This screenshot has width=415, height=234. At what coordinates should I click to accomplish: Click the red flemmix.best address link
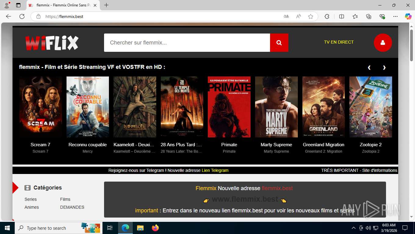[277, 188]
